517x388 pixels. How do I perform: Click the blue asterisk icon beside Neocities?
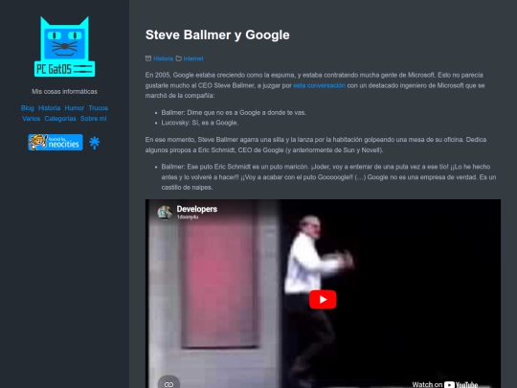(x=94, y=143)
